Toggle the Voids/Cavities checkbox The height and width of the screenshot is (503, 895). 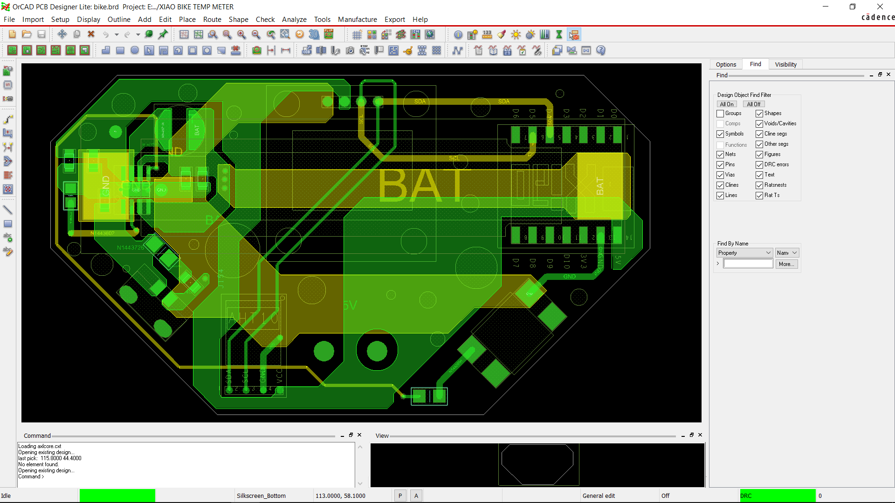(759, 124)
